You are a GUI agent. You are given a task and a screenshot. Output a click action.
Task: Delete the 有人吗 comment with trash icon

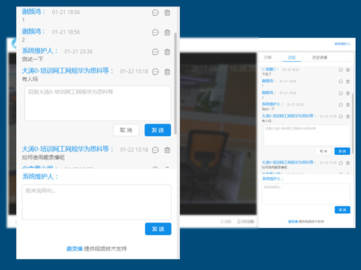pyautogui.click(x=168, y=72)
